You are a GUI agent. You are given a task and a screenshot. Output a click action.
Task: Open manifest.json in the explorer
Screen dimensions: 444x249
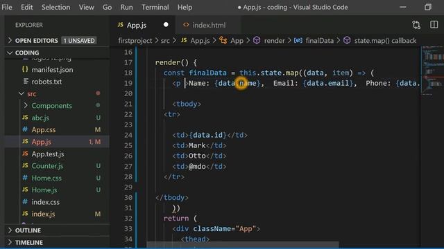coord(52,70)
